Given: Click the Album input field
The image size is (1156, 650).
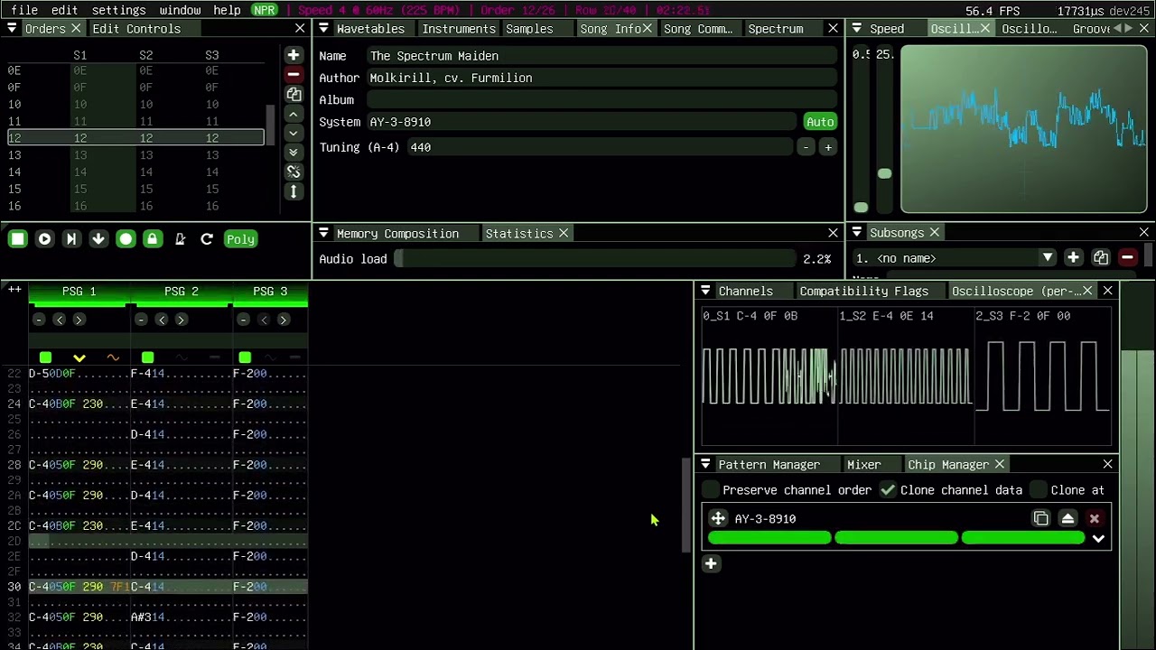Looking at the screenshot, I should [602, 100].
